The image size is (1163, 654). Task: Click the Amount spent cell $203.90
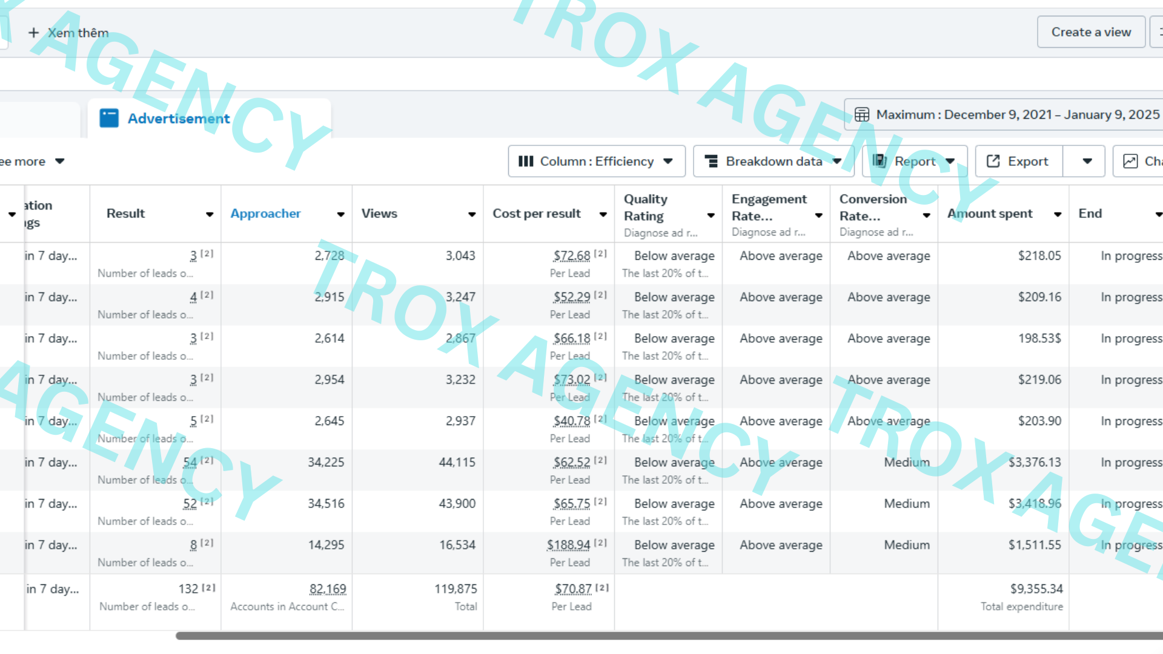coord(1039,420)
